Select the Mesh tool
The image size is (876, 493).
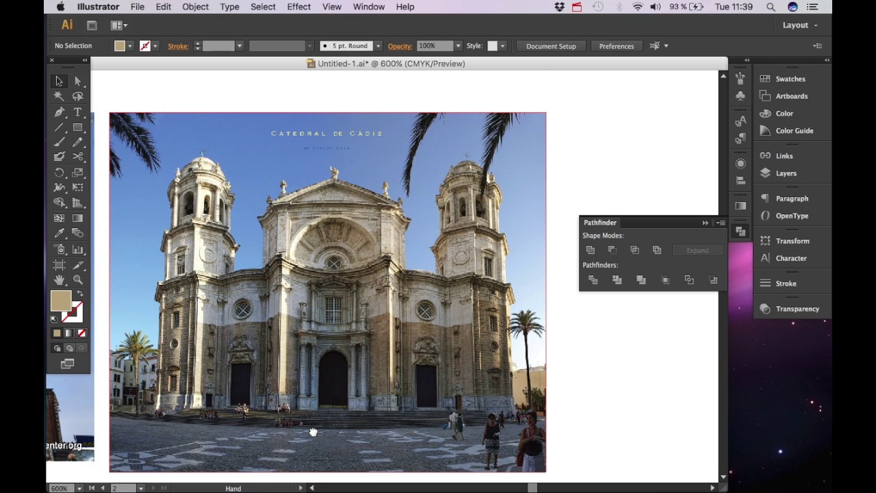click(x=60, y=218)
